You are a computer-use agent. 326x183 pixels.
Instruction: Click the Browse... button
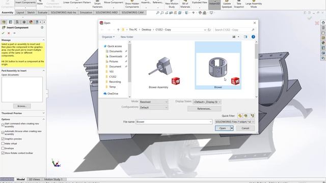[x=22, y=106]
